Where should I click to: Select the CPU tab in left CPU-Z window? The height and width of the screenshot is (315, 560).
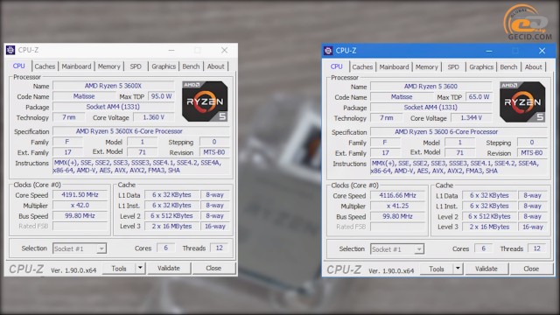(19, 66)
